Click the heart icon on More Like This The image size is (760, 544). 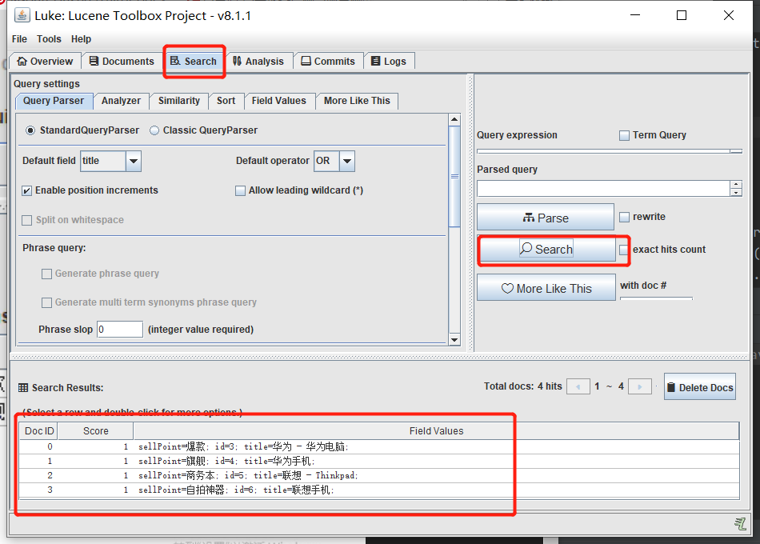[507, 289]
